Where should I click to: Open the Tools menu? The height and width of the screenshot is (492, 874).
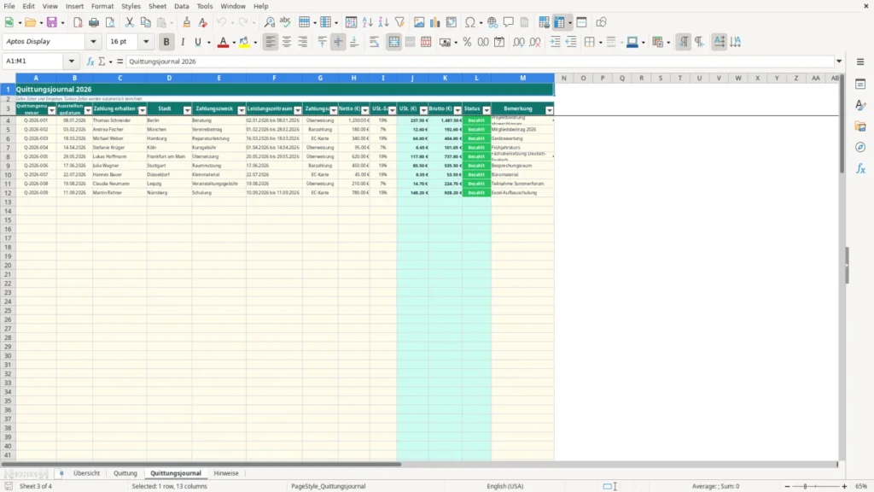pyautogui.click(x=205, y=6)
